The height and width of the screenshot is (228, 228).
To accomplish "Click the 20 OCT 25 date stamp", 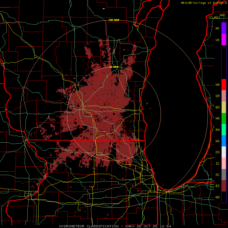I will pyautogui.click(x=147, y=226).
